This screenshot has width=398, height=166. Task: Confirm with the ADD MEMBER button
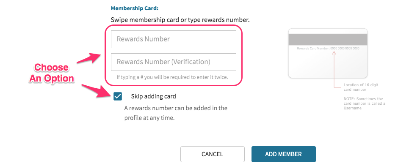[x=284, y=154]
